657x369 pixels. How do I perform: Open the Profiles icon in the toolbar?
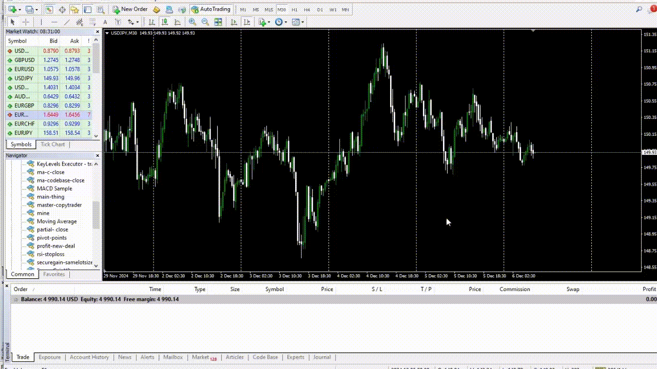tap(30, 9)
